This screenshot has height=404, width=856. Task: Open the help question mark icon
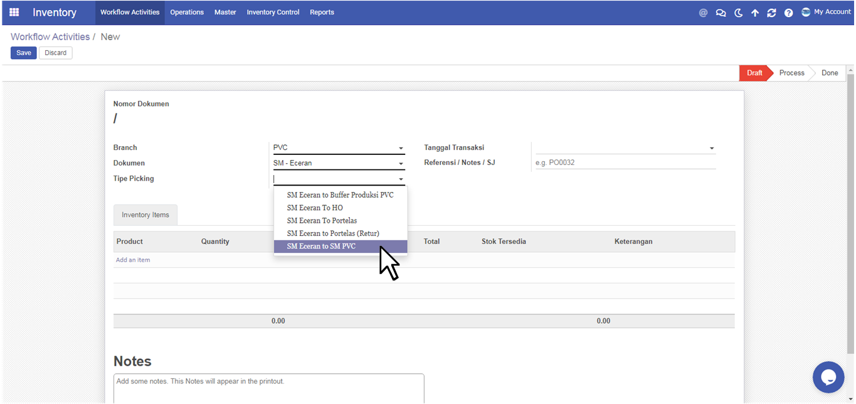click(788, 13)
